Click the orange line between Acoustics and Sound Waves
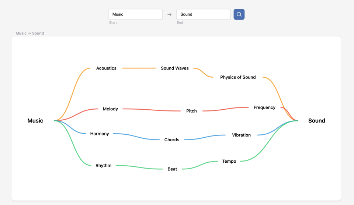 tap(139, 68)
